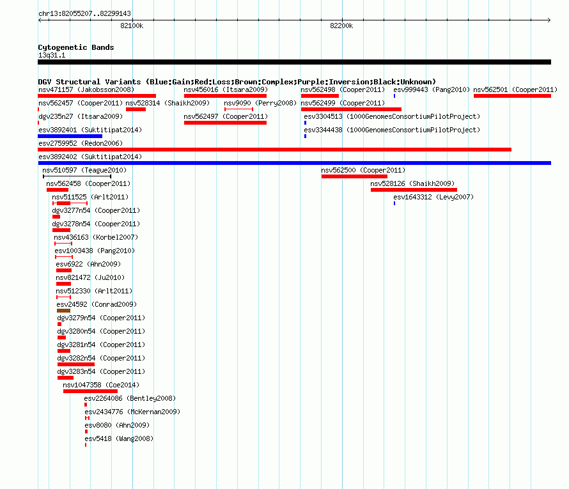
Task: Click the long blue esv3892402 gain bar
Action: point(294,163)
